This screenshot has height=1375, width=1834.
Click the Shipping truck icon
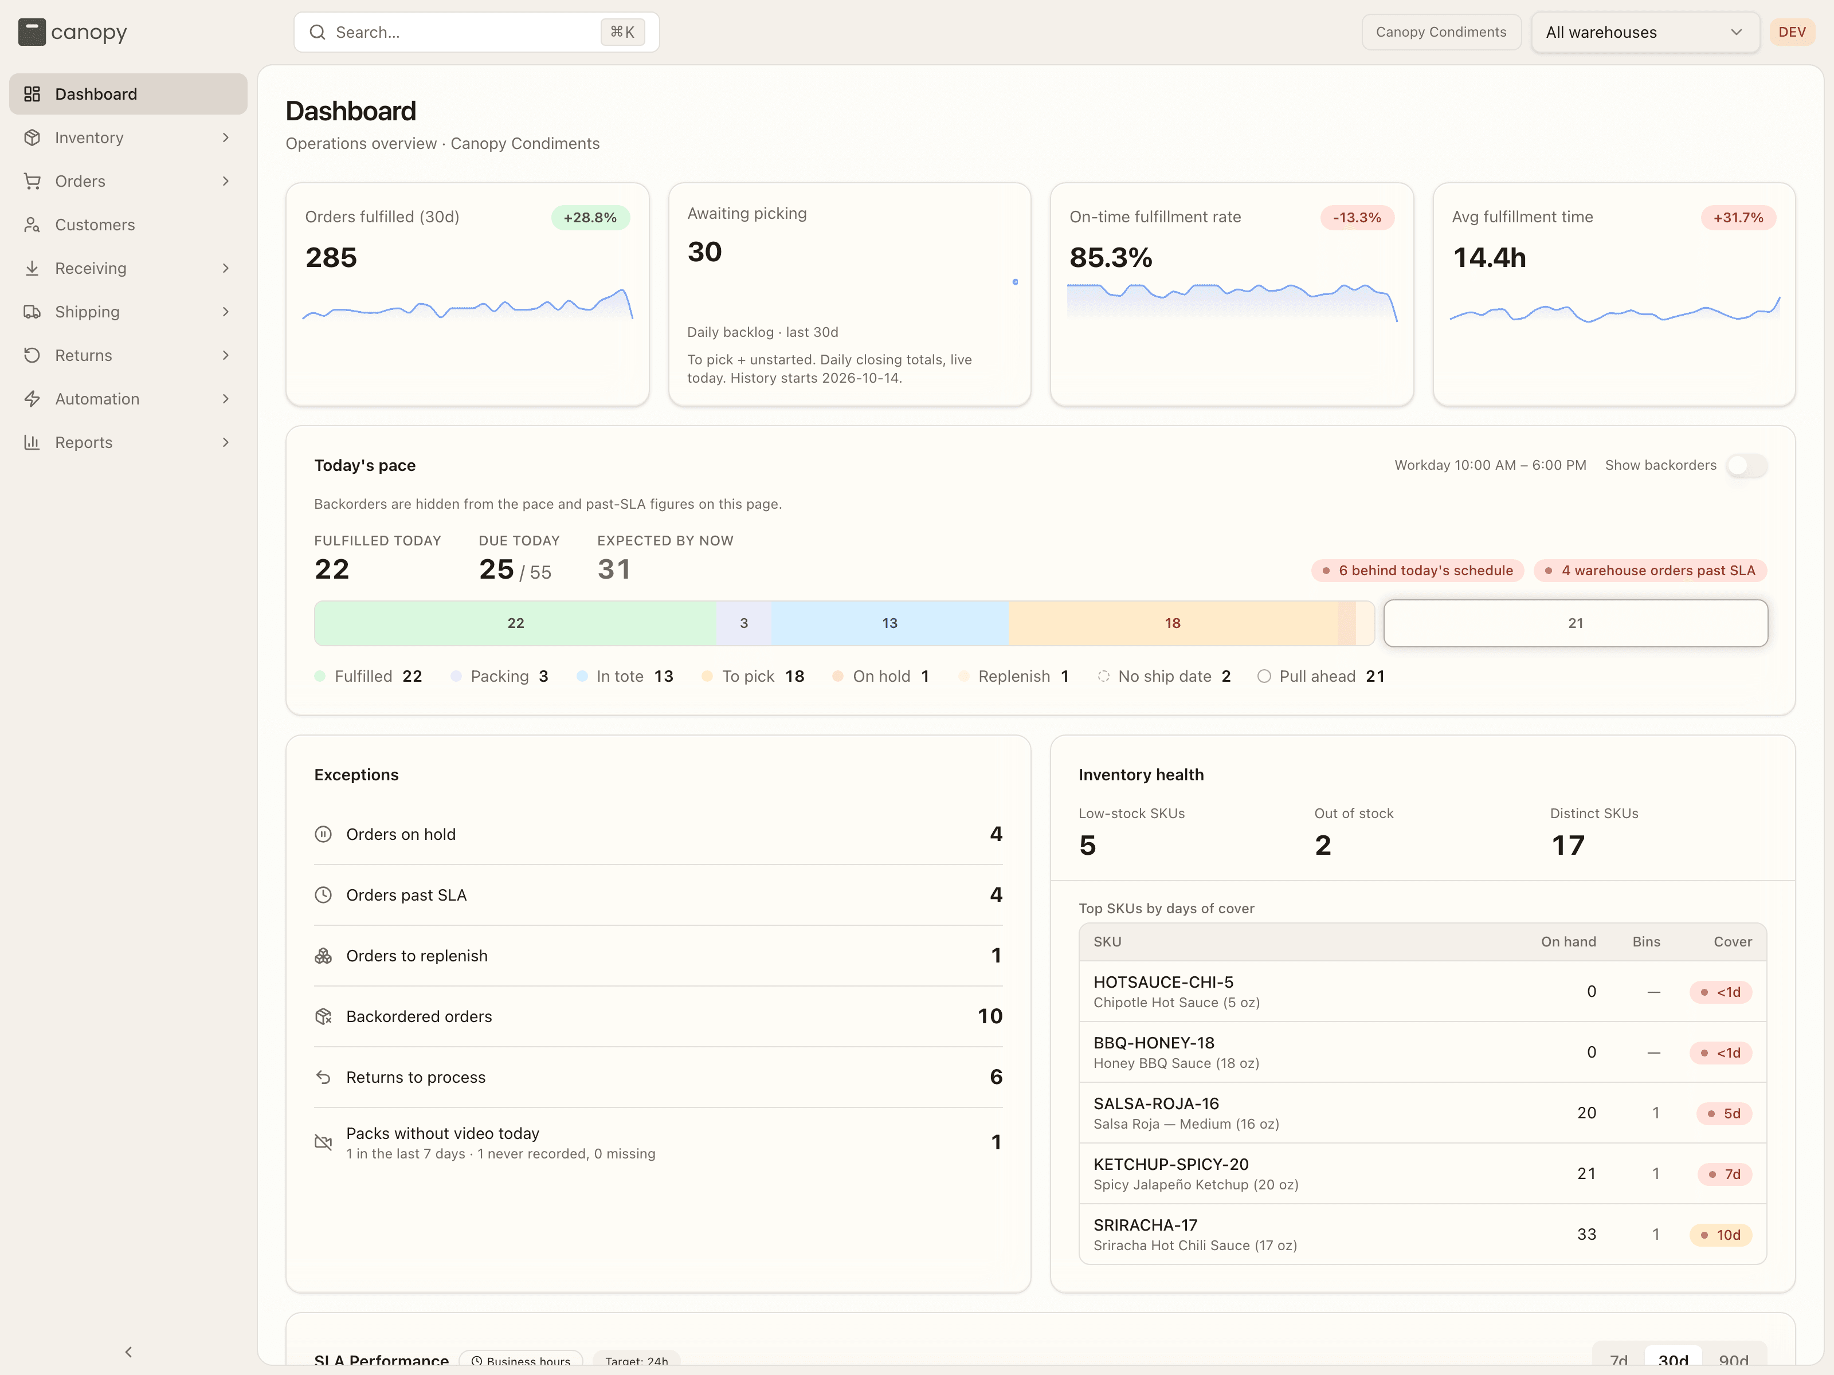click(32, 312)
